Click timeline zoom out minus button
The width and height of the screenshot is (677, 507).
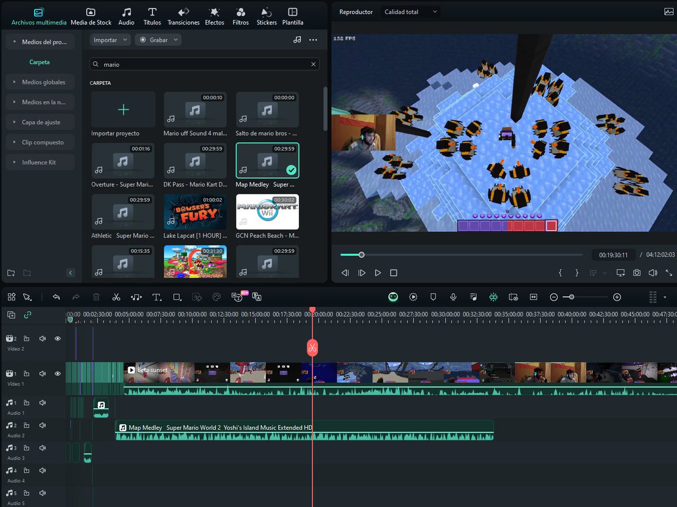pos(554,297)
